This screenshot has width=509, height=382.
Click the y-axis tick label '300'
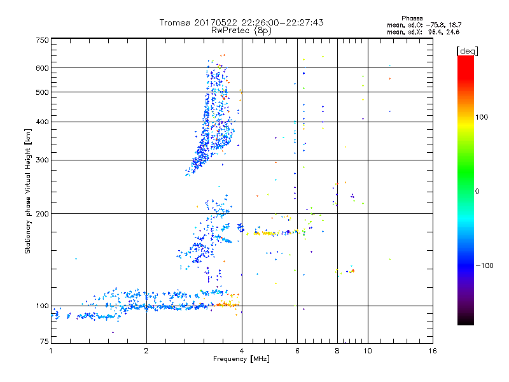tap(42, 160)
